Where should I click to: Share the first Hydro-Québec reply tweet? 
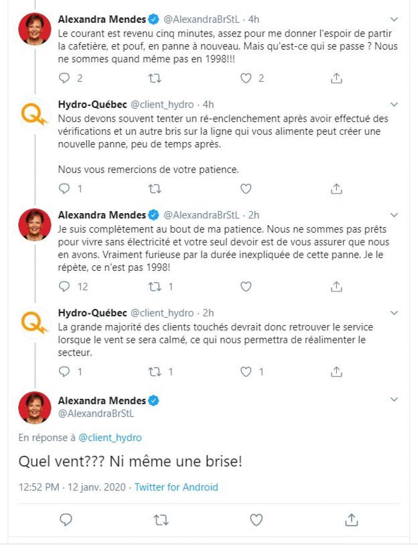(336, 189)
